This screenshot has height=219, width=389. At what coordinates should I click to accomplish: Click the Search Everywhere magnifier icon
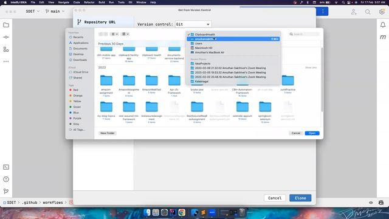[368, 12]
